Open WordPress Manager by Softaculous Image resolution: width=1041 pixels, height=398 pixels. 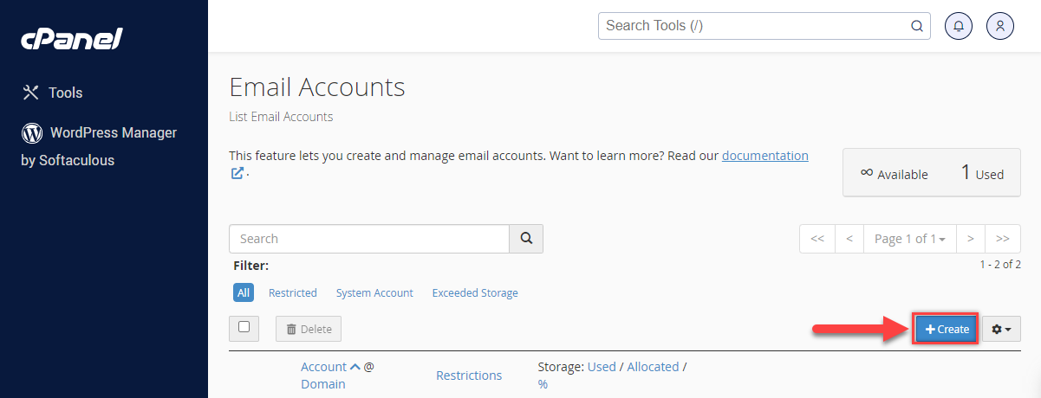(x=99, y=146)
